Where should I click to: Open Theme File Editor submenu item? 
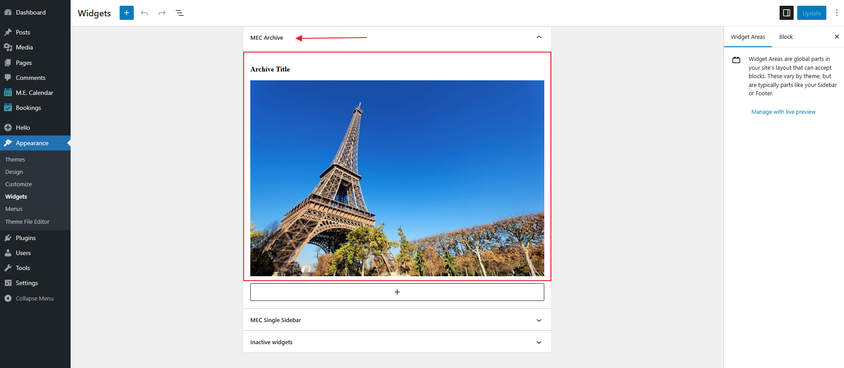pyautogui.click(x=27, y=222)
